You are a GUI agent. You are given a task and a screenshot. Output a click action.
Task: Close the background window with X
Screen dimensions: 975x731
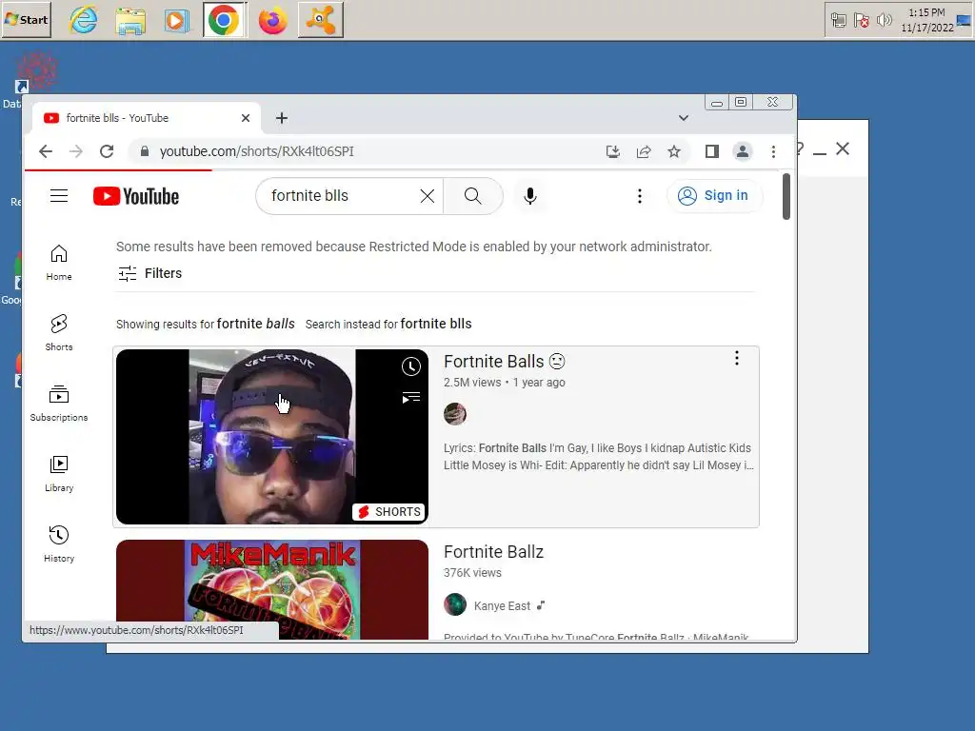tap(843, 148)
